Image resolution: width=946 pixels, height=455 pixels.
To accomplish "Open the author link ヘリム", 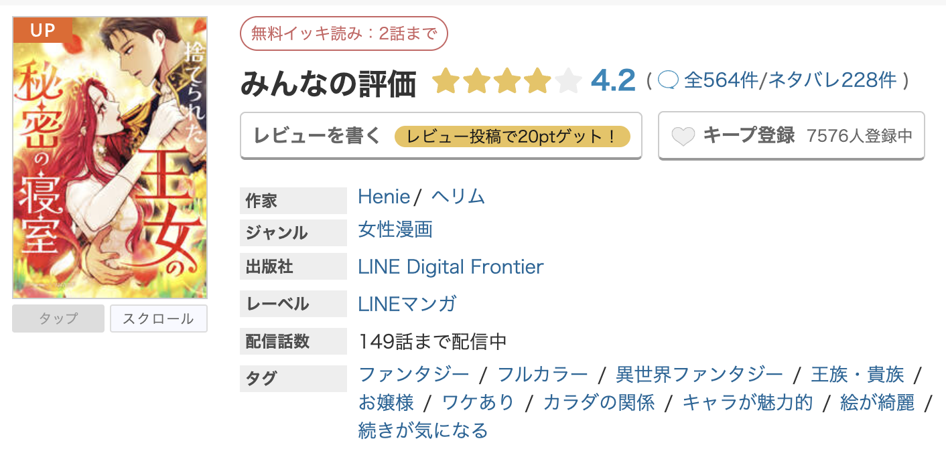I will pos(458,196).
